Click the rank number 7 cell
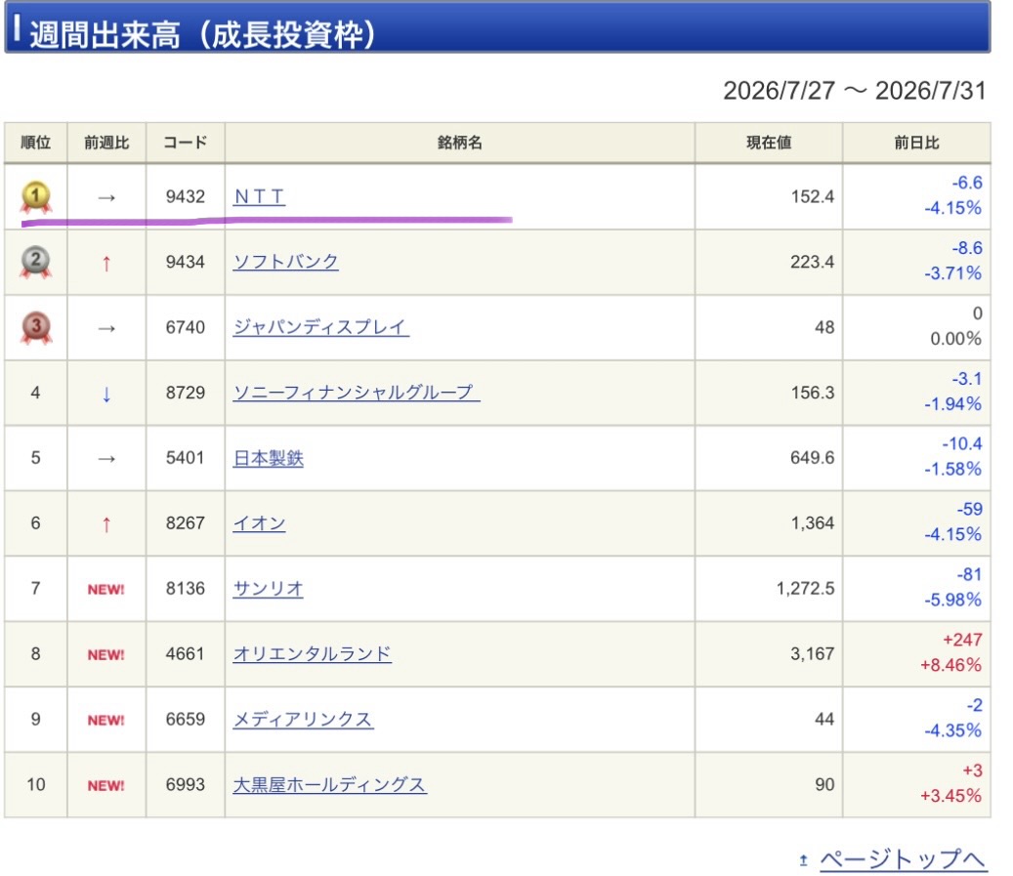The image size is (1013, 876). [x=35, y=589]
